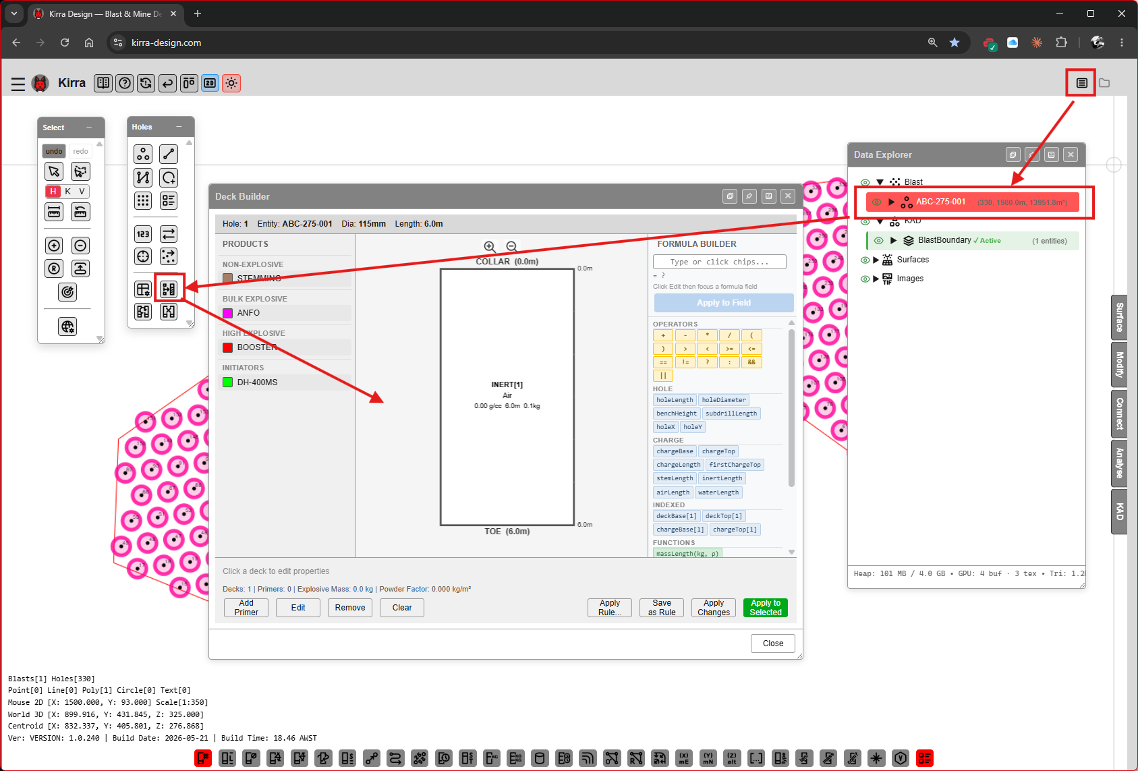Close the Deck Builder with Close button
Viewport: 1138px width, 771px height.
(773, 644)
